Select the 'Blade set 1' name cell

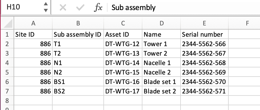click(x=161, y=82)
